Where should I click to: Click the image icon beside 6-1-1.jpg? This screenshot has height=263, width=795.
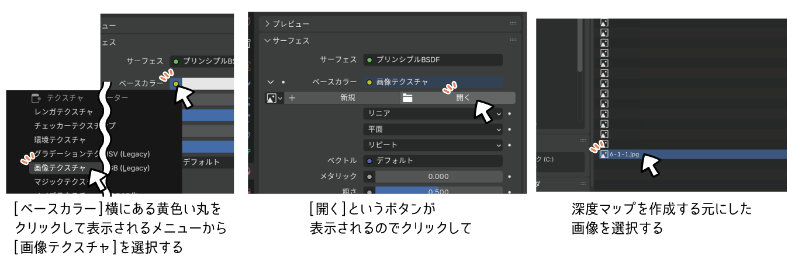tap(604, 155)
